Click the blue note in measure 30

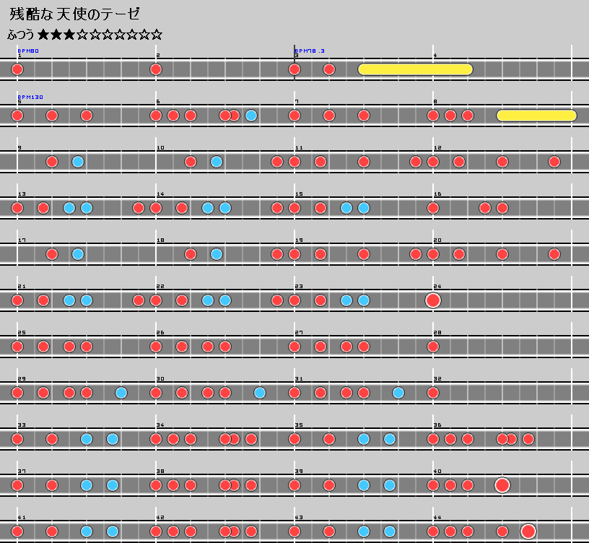(x=260, y=393)
